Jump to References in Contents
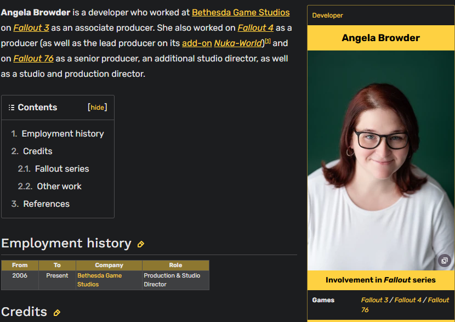This screenshot has width=455, height=322. click(x=46, y=204)
